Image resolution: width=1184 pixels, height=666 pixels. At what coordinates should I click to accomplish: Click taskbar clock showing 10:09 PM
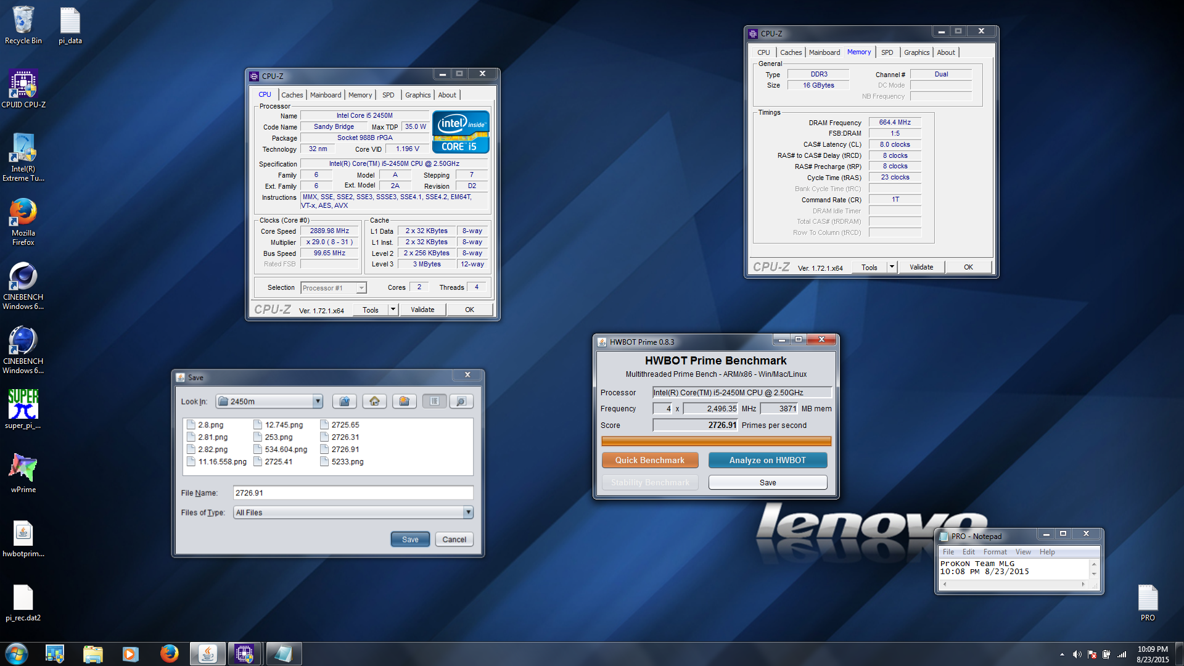click(x=1153, y=654)
